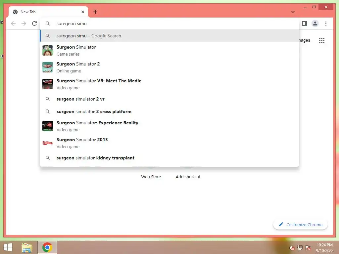Open the Action Center flag icon
Screen dimensions: 339x254
pyautogui.click(x=308, y=248)
